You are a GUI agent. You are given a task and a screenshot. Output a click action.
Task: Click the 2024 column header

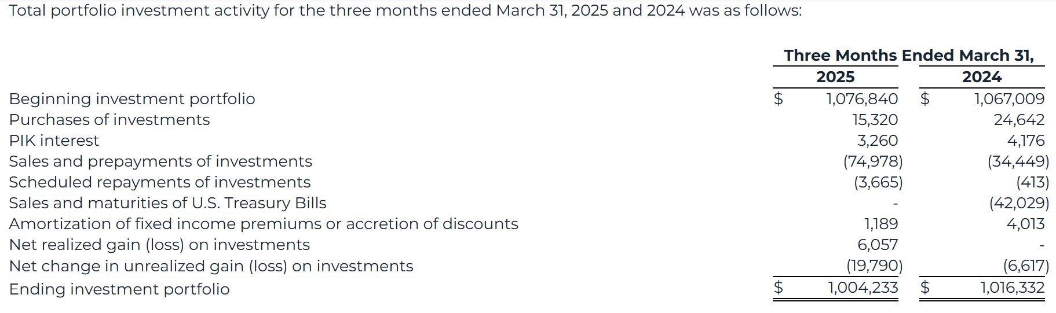tap(981, 77)
